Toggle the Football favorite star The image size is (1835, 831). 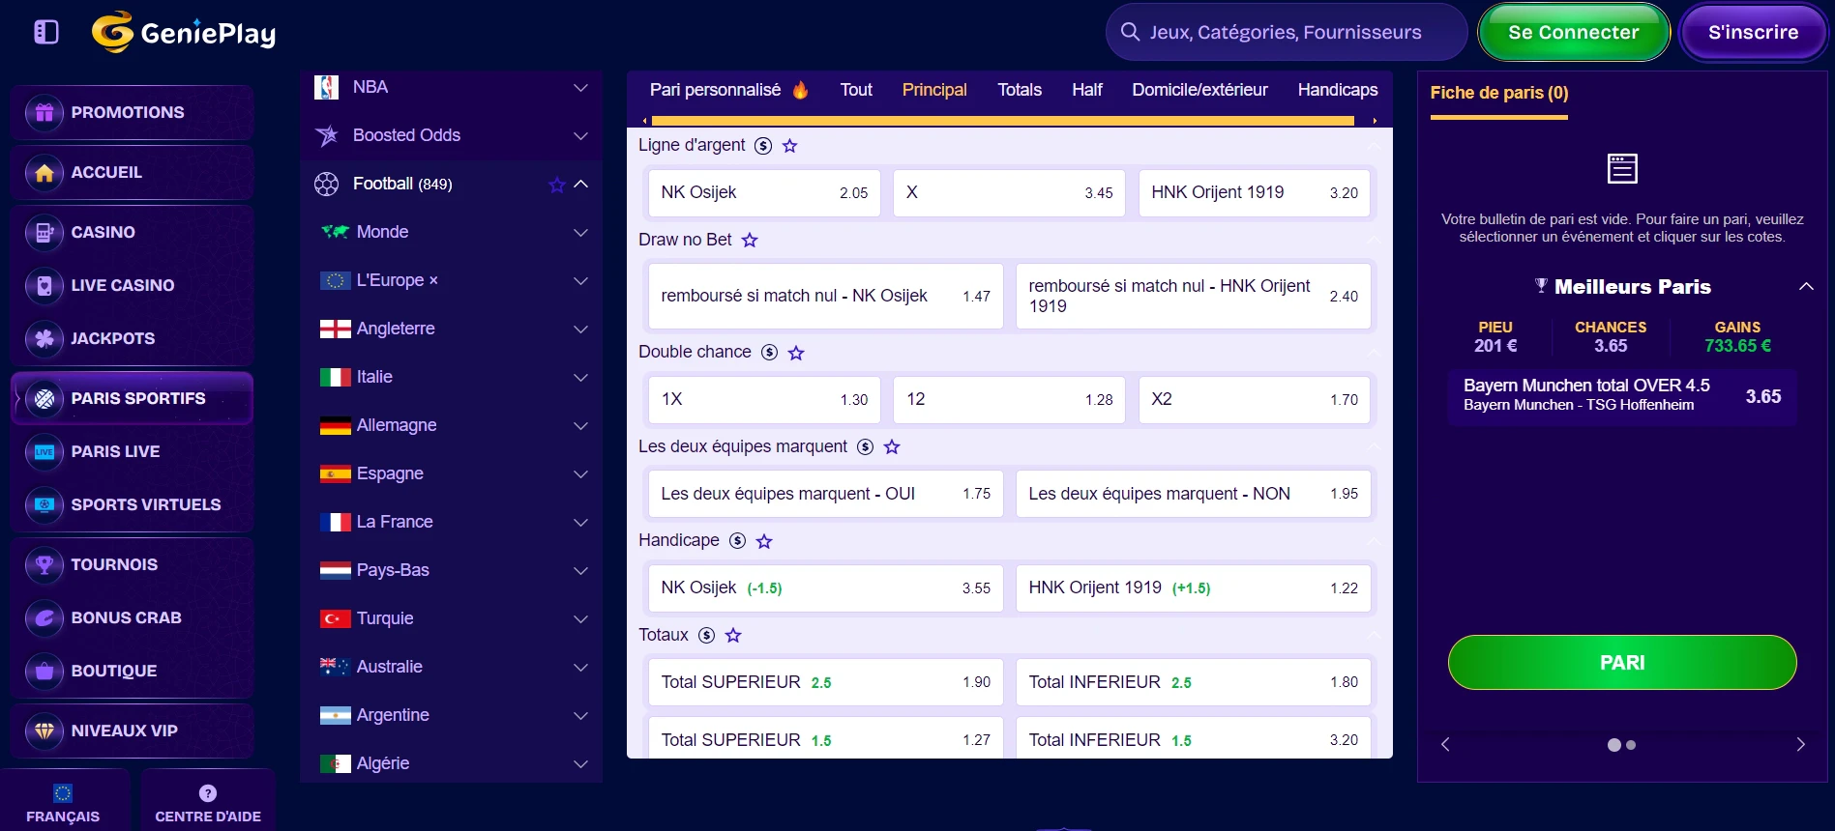coord(556,184)
